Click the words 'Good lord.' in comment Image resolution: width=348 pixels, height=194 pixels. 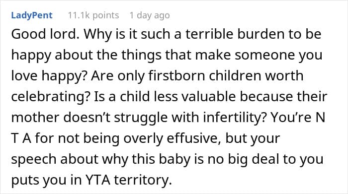tap(45, 34)
